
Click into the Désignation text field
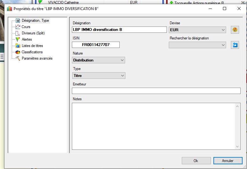pyautogui.click(x=119, y=30)
